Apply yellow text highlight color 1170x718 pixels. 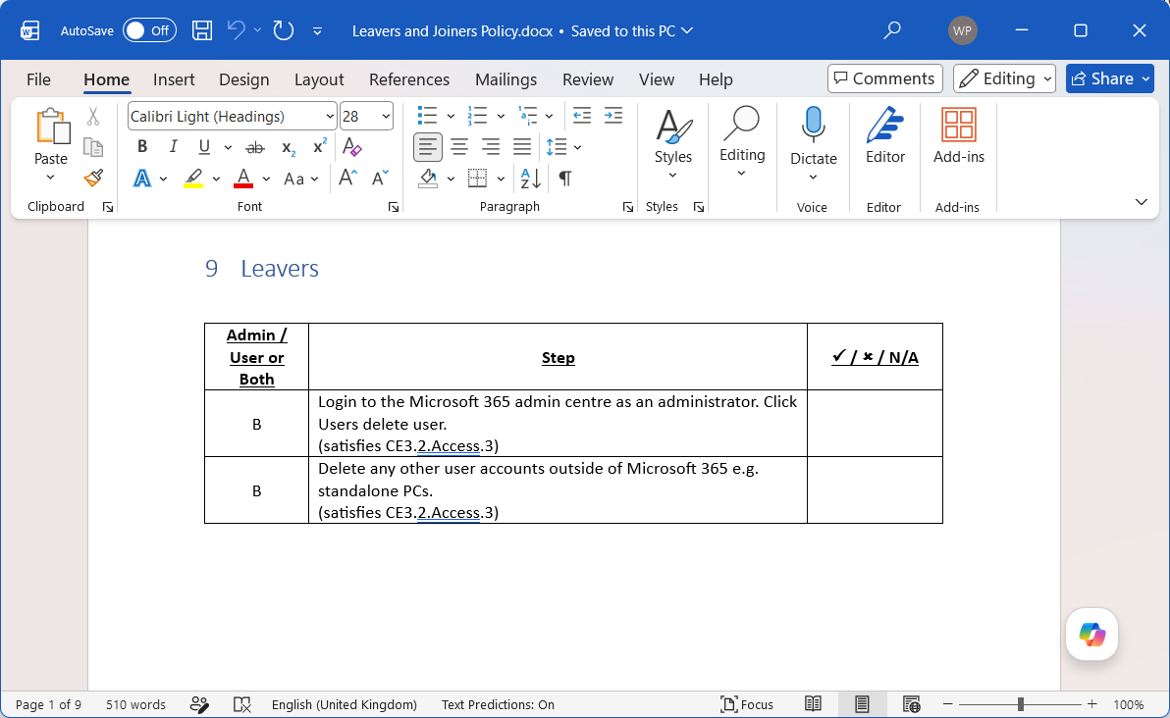point(193,179)
